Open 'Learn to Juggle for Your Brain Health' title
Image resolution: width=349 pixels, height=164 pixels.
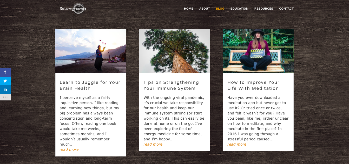[x=90, y=85]
